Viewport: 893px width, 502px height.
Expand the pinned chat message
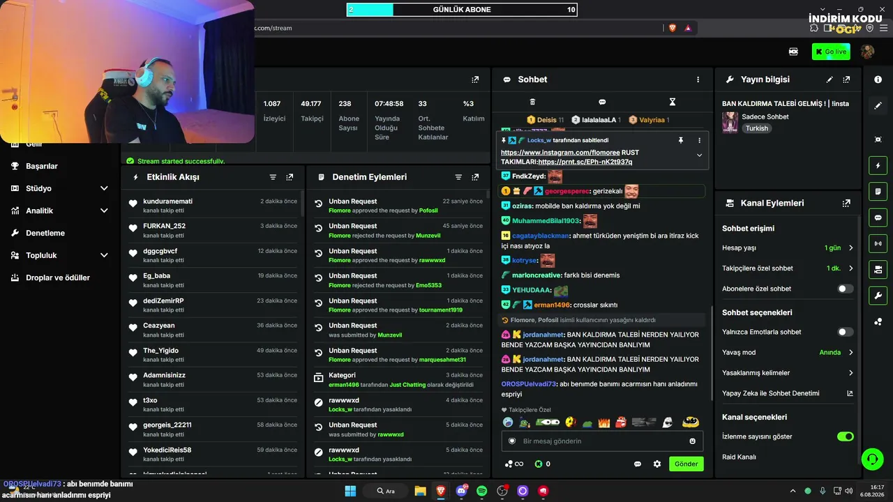[x=699, y=155]
